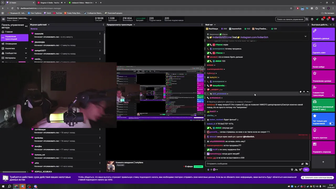The height and width of the screenshot is (189, 336).
Task: Open the profile avatar menu
Action: [x=333, y=19]
